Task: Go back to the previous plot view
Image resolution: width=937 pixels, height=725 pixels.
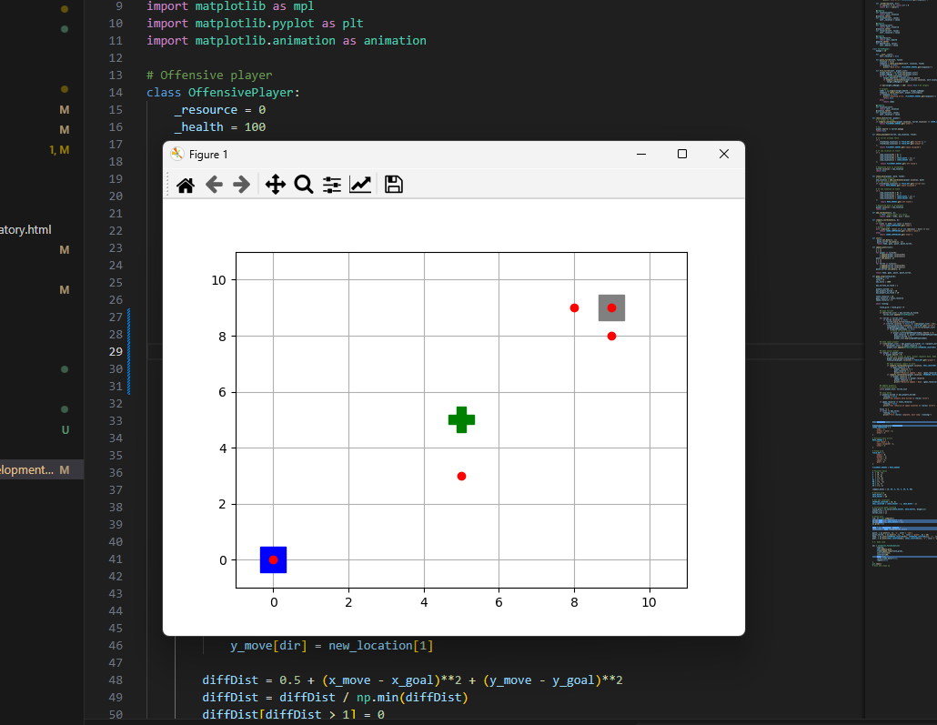Action: 214,185
